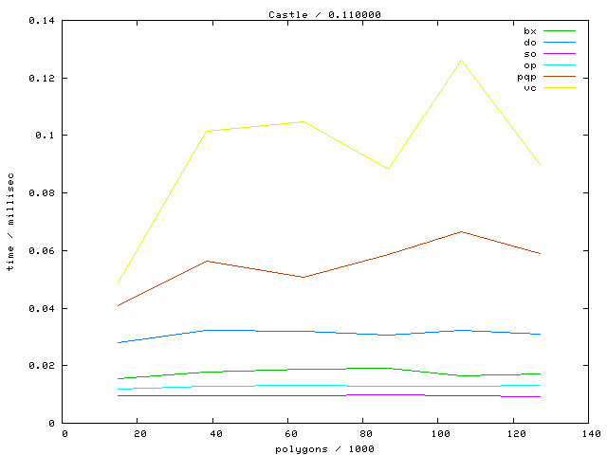Viewport: 607px width, 455px height.
Task: Click the cyan op legend line sample
Action: [560, 65]
